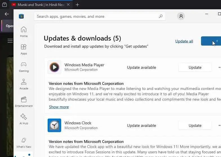Close the Munki and Trunk tab
221x157 pixels.
tap(68, 5)
